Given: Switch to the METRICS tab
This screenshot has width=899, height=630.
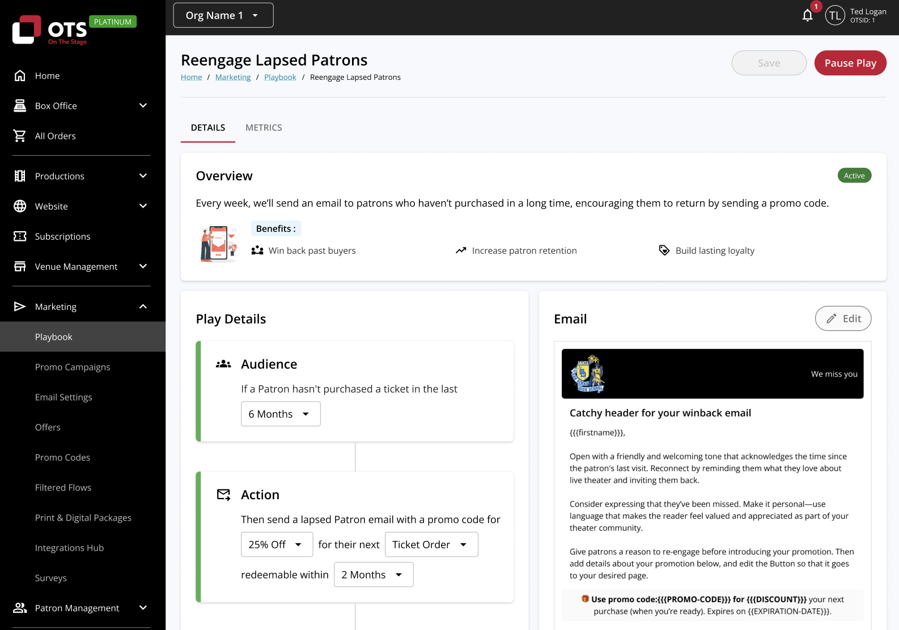Looking at the screenshot, I should pyautogui.click(x=264, y=127).
